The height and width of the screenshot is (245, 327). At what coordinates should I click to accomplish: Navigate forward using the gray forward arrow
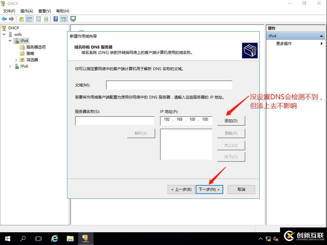click(11, 19)
